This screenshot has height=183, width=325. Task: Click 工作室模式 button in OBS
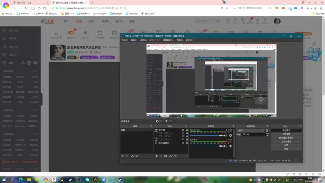(286, 142)
